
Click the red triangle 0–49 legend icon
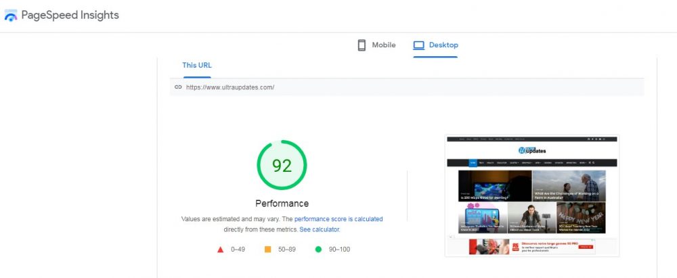(220, 250)
